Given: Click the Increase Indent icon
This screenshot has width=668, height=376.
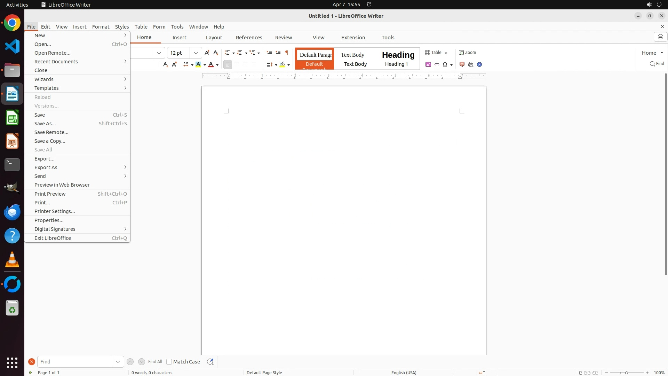Looking at the screenshot, I should tap(269, 53).
